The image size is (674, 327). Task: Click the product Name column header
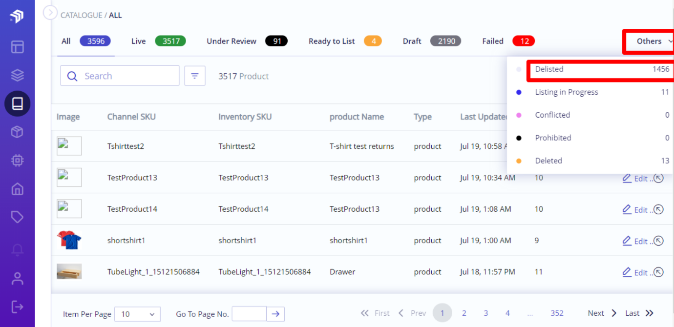click(x=357, y=117)
